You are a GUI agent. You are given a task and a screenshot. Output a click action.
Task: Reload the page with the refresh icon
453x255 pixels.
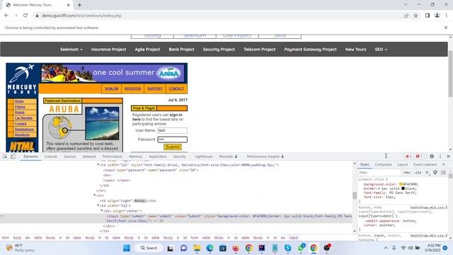coord(25,16)
